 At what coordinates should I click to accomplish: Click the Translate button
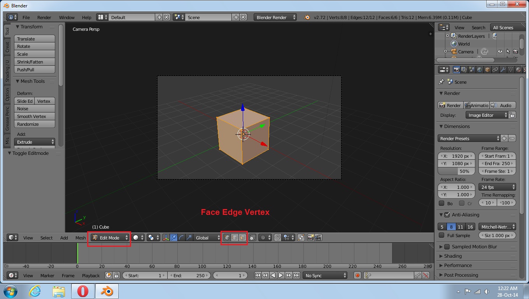coord(35,39)
